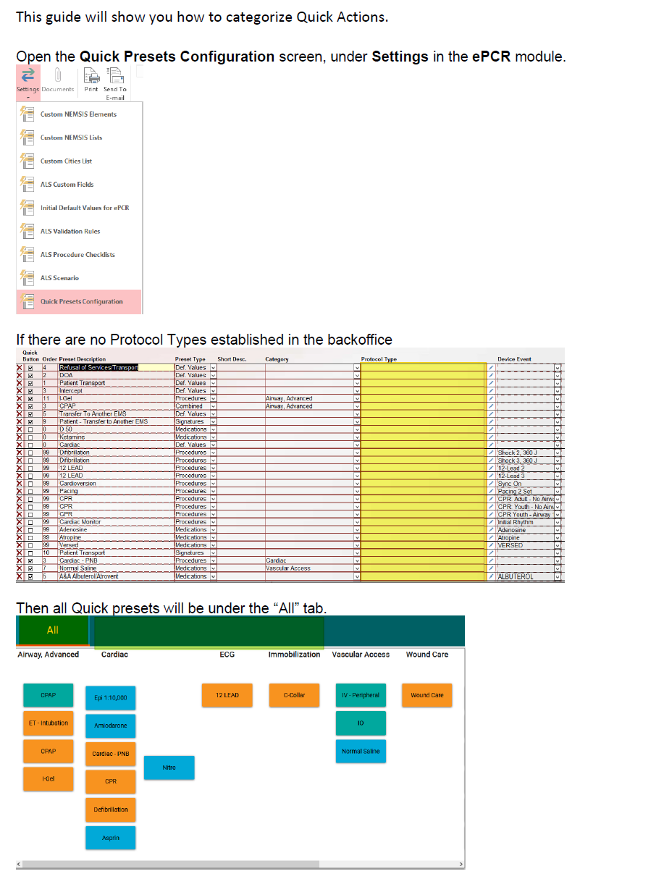The image size is (664, 887).
Task: Click the red X for Versed row
Action: 20,545
